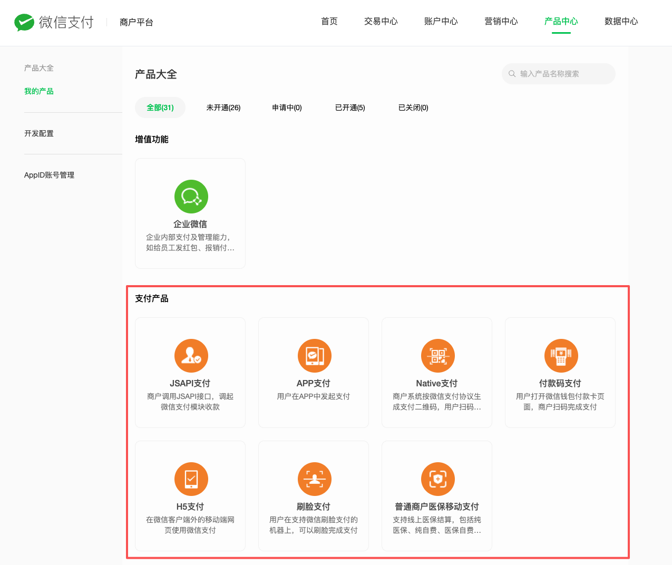Screen dimensions: 672x565
Task: Switch to the 未开通(26) tab
Action: tap(223, 108)
